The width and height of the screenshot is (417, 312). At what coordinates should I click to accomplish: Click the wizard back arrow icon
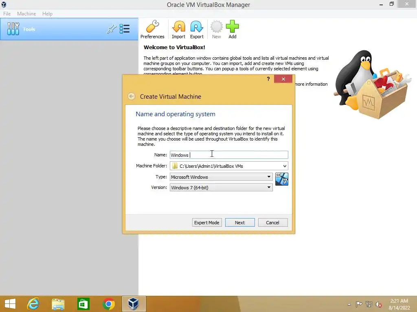[132, 96]
